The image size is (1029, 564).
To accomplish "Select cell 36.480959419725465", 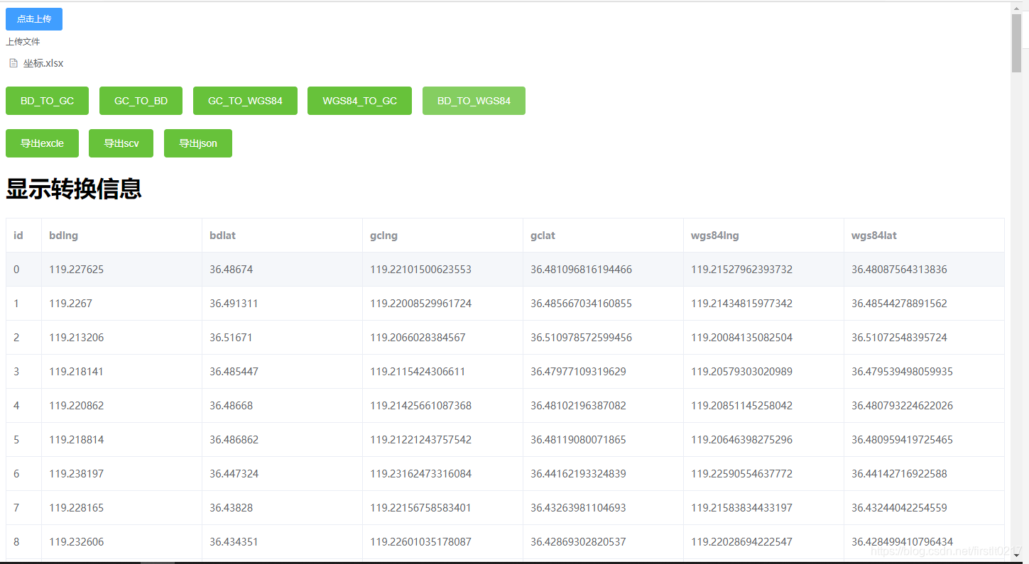I will pyautogui.click(x=925, y=440).
